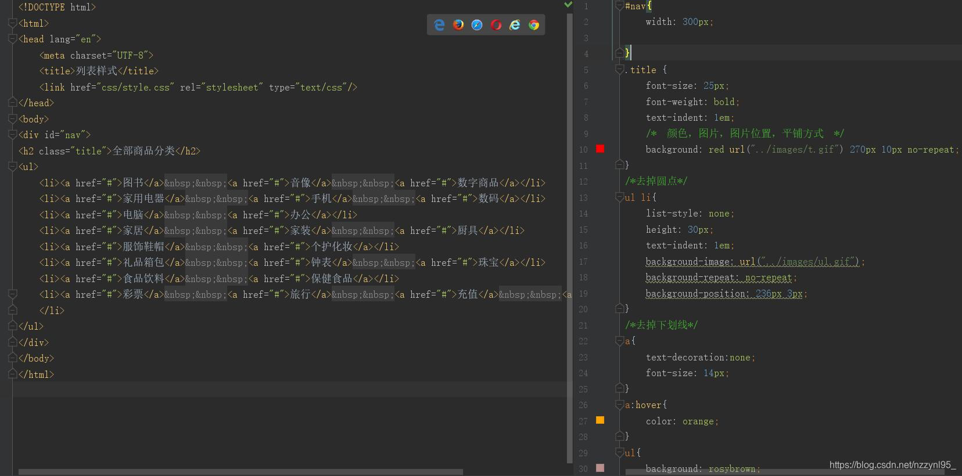The image size is (962, 476).
Task: Open page preview in Safari
Action: (477, 24)
